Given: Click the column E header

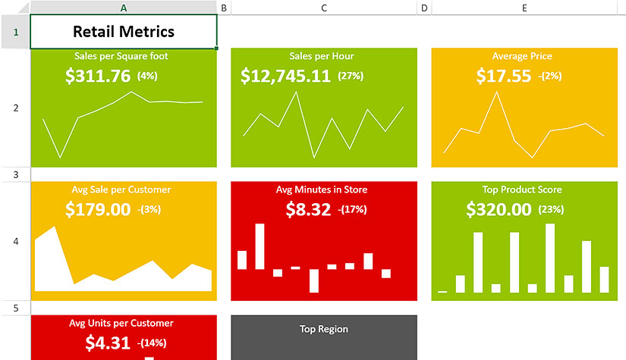Looking at the screenshot, I should pos(524,8).
